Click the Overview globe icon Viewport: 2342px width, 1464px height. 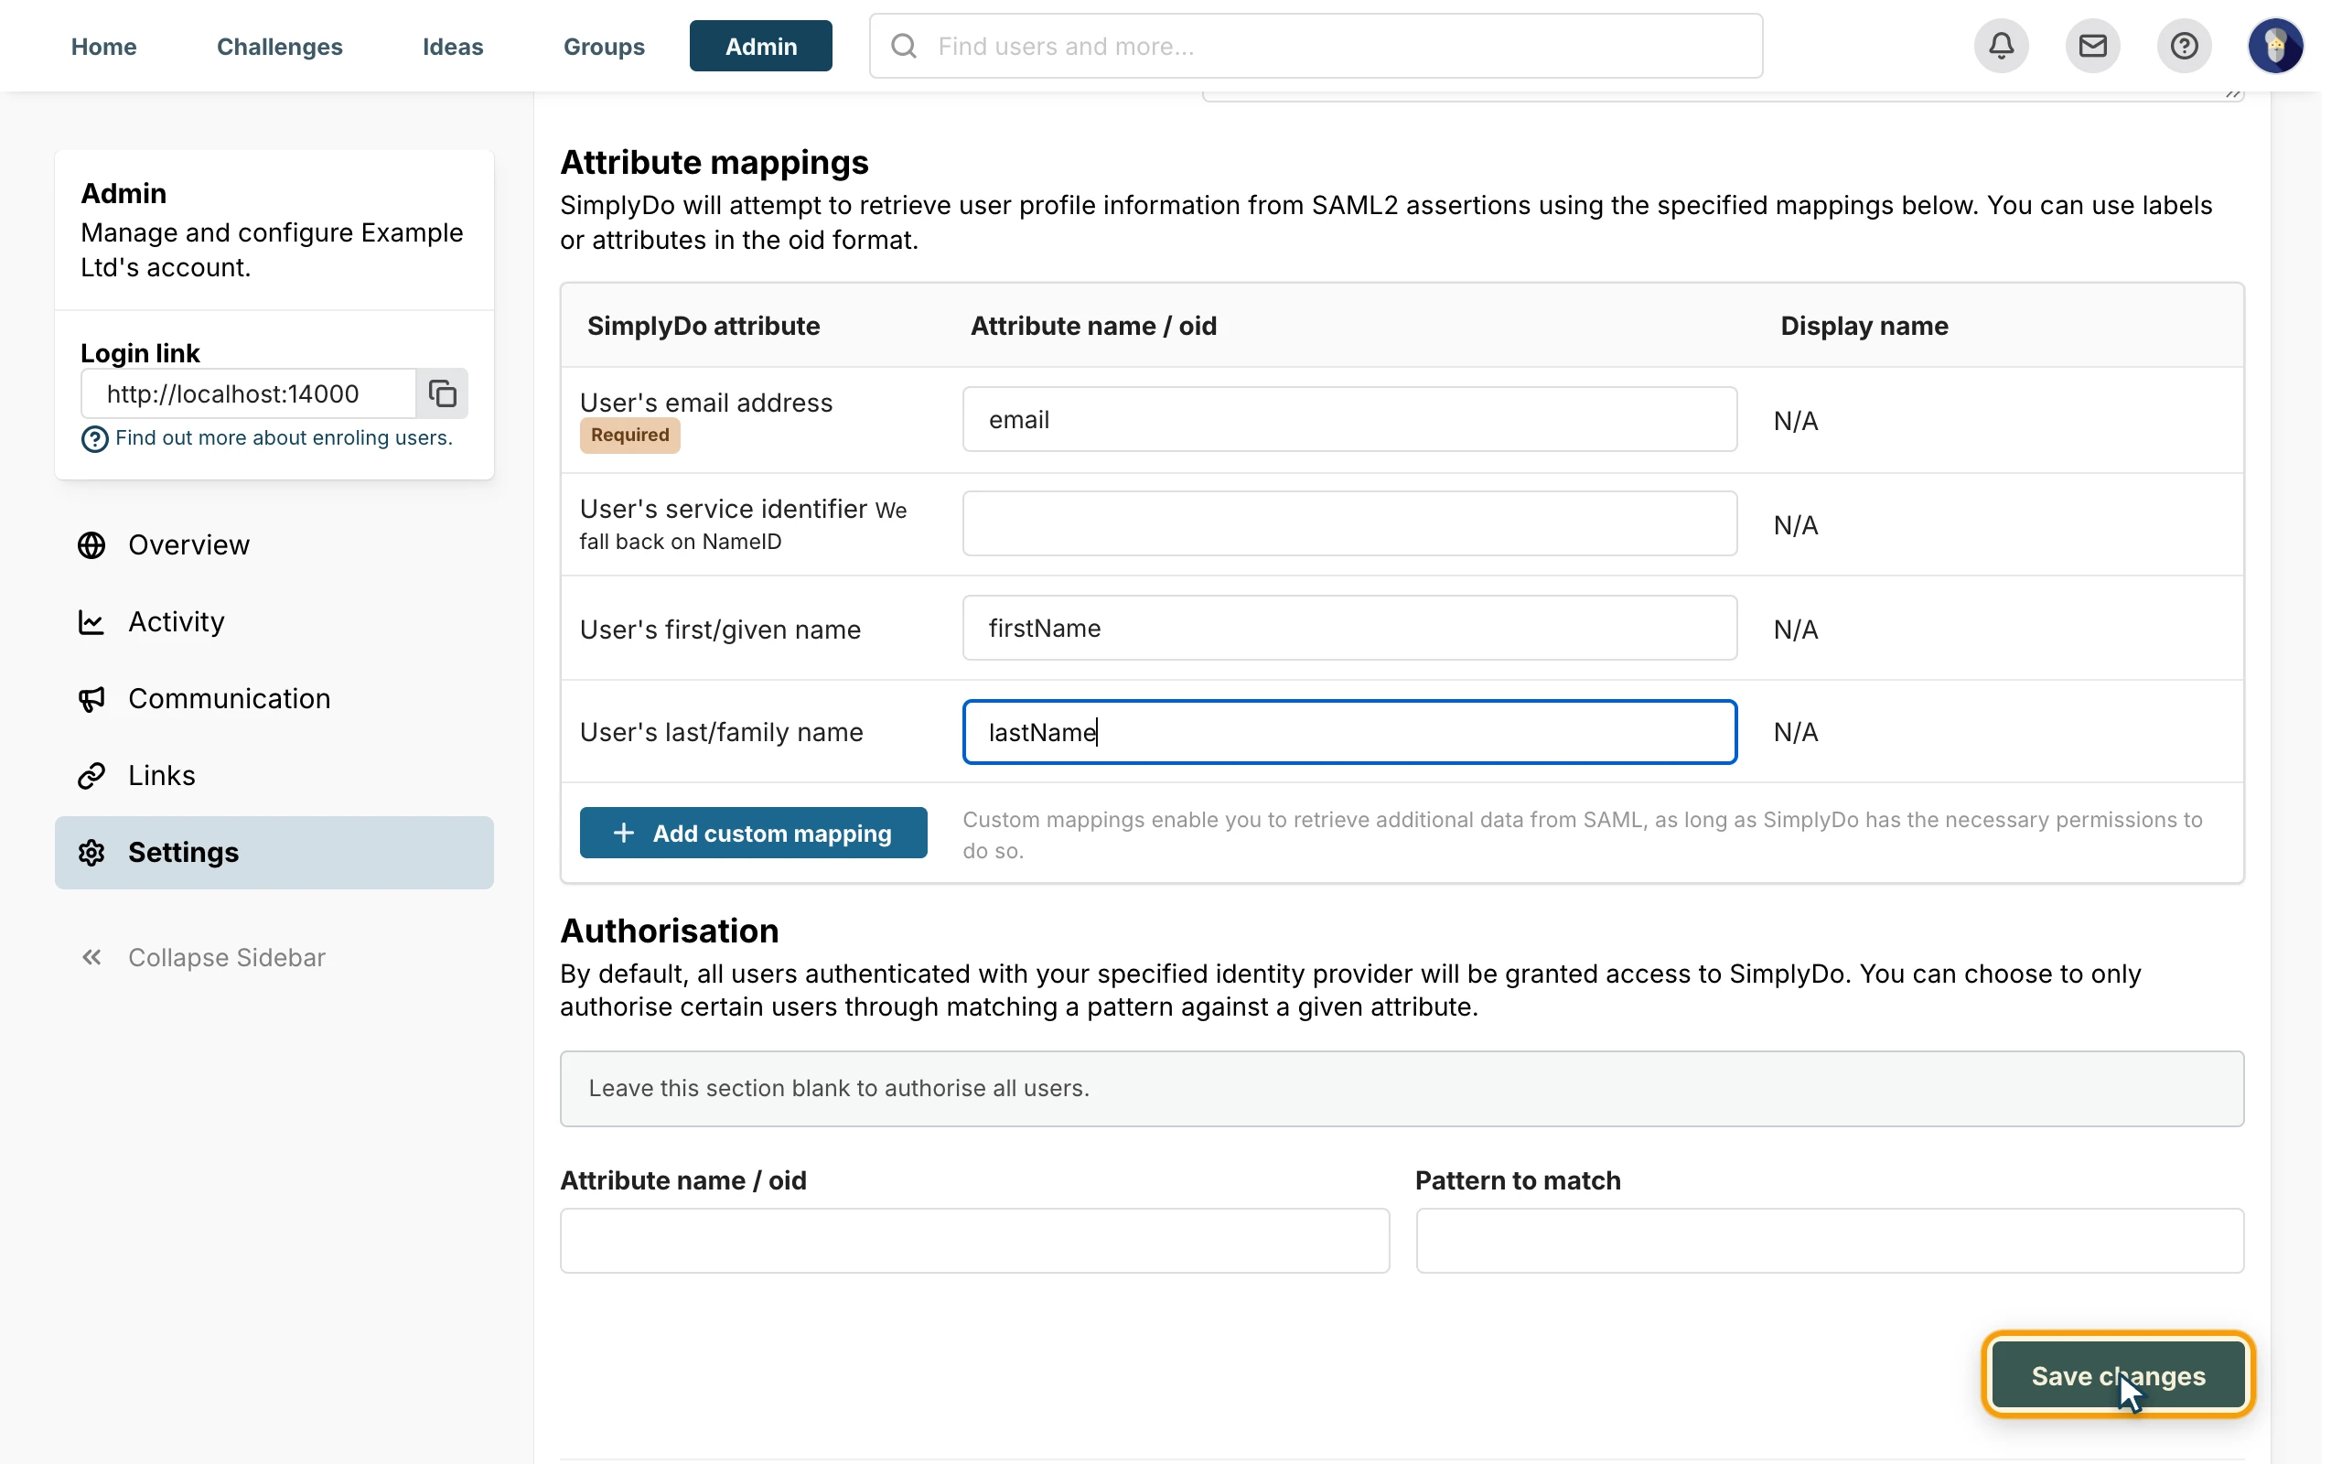coord(91,545)
